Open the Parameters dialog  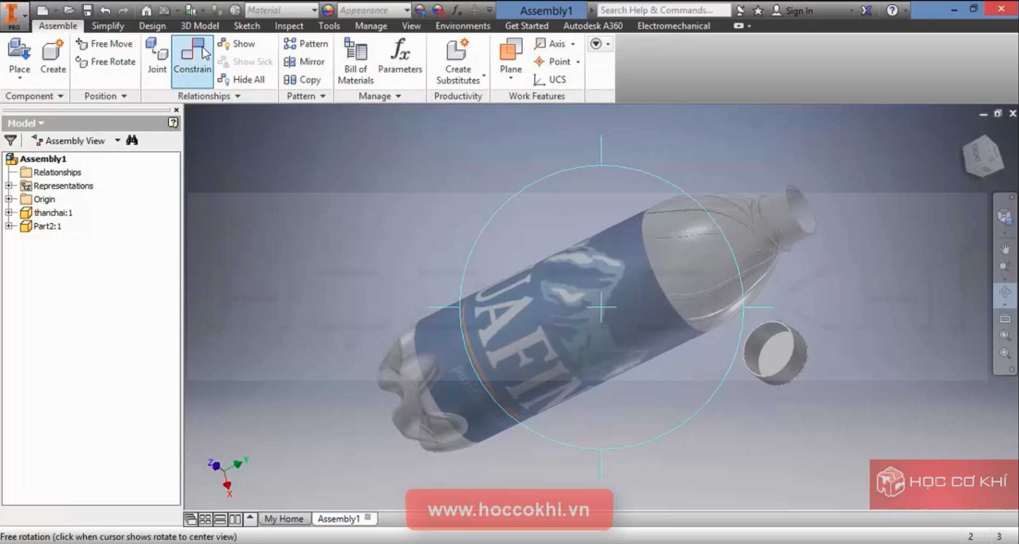[400, 56]
